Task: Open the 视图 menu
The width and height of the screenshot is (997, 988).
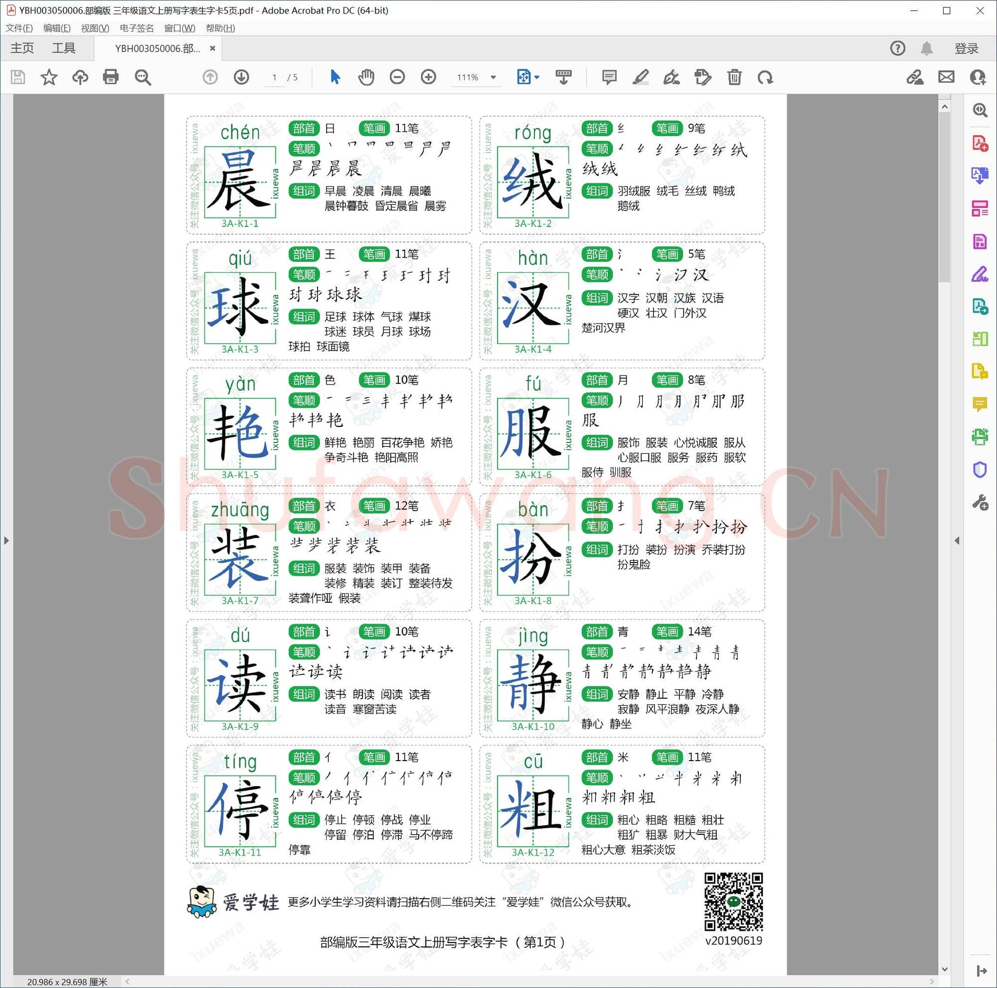Action: pos(96,28)
